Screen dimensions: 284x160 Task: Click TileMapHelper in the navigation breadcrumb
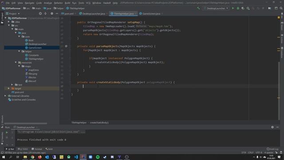pos(75,8)
